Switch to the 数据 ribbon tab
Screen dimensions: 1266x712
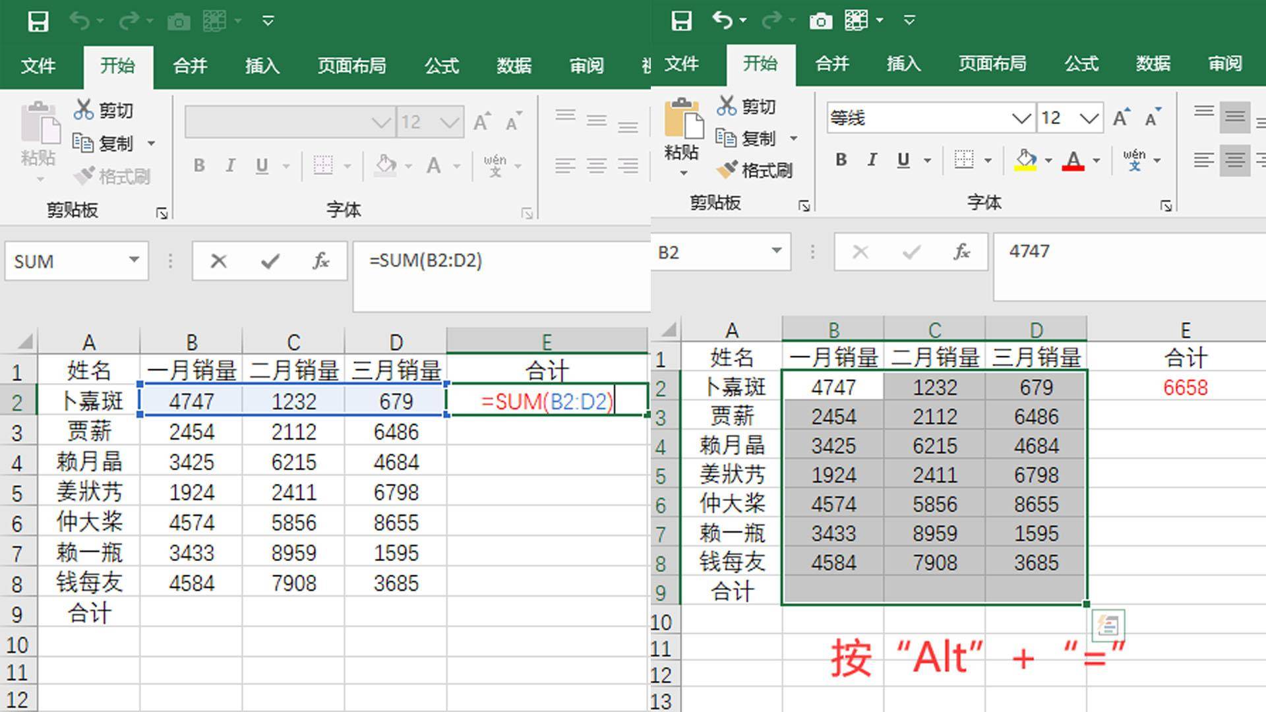pyautogui.click(x=1153, y=64)
